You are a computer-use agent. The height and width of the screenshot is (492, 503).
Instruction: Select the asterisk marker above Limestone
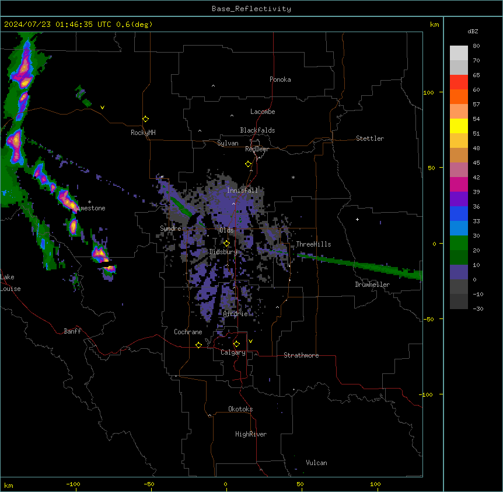point(89,202)
